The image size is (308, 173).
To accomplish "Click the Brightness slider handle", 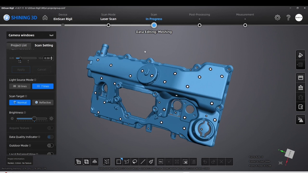I will coord(34,119).
